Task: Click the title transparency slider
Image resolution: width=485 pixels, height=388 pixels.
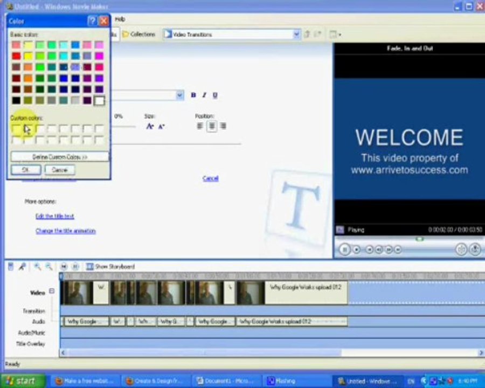Action: pos(123,126)
